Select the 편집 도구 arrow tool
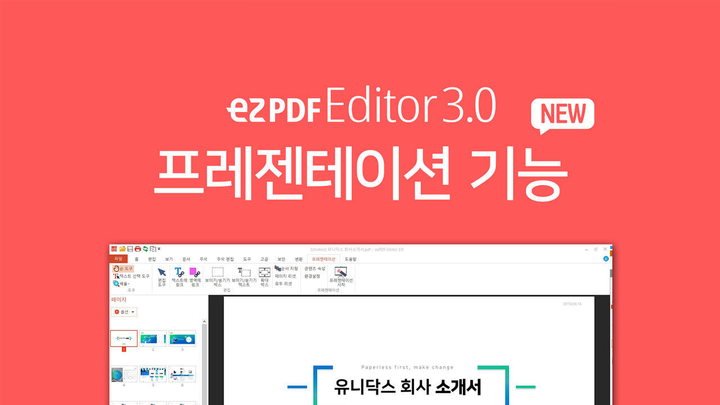 161,277
